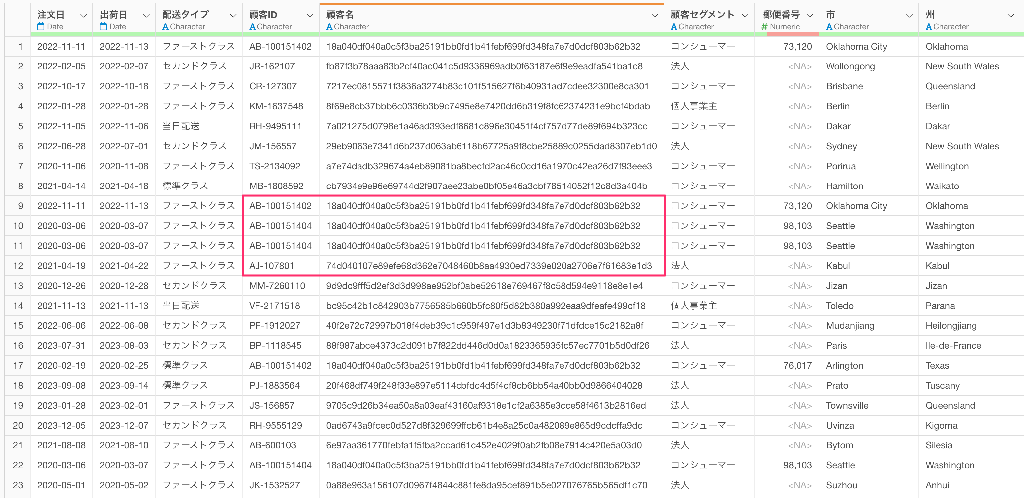The image size is (1024, 498).
Task: Click Character type icon under 顧客ID
Action: tap(252, 27)
